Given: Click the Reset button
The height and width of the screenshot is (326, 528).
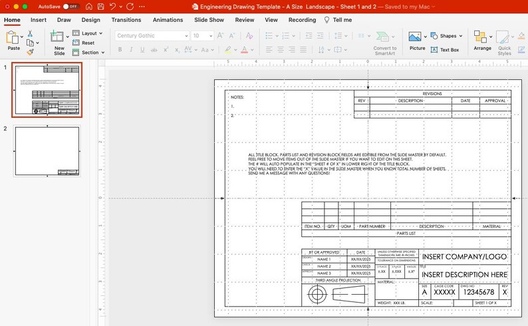Looking at the screenshot, I should click(84, 43).
